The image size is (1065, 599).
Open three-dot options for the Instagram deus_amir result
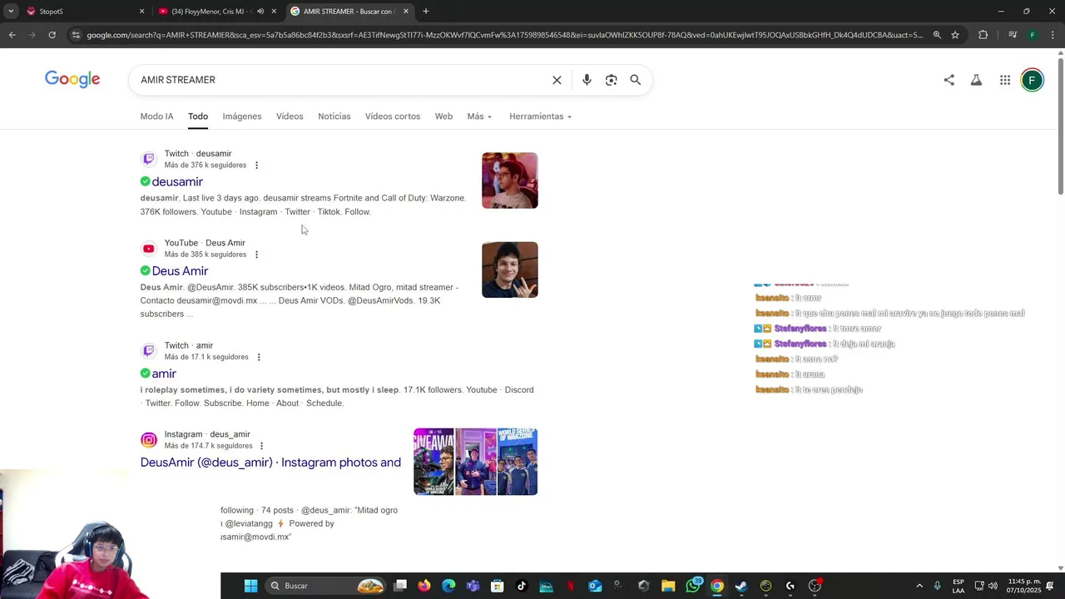click(261, 446)
